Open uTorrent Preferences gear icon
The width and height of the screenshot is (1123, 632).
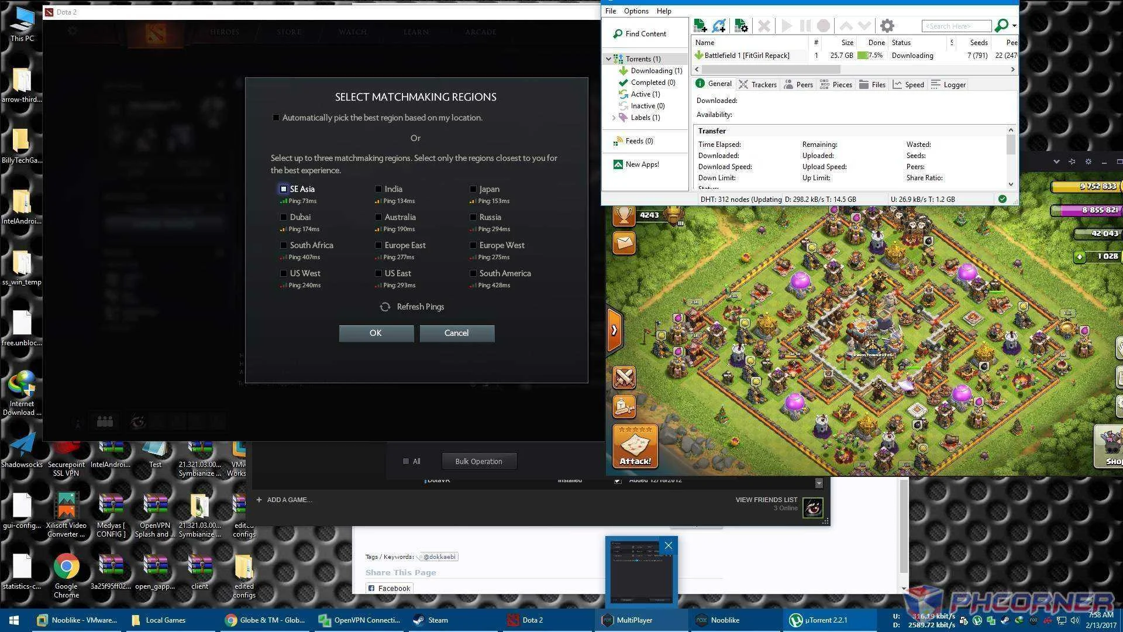pos(887,26)
